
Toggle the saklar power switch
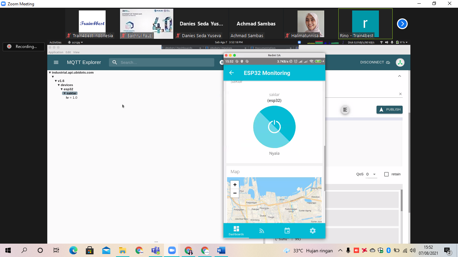pos(274,127)
